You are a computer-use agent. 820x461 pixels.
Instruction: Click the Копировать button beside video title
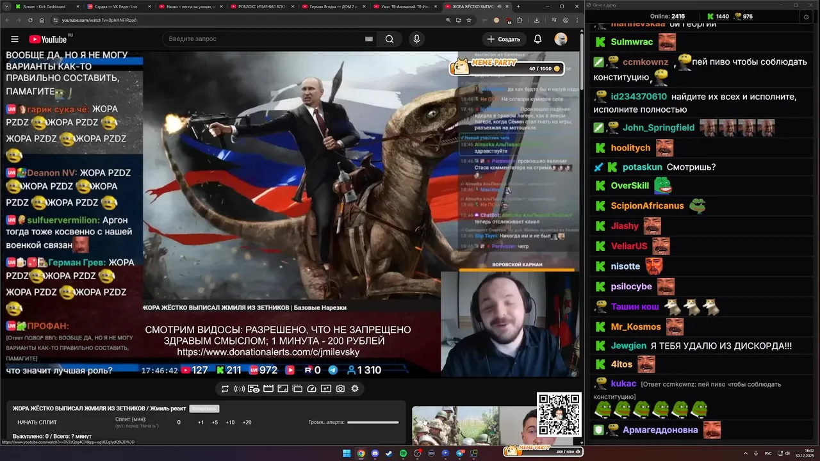click(x=204, y=408)
